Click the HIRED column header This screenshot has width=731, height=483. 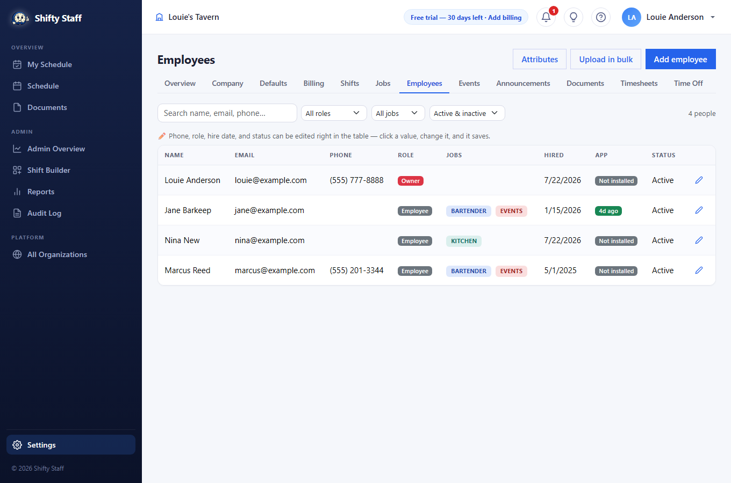tap(554, 155)
